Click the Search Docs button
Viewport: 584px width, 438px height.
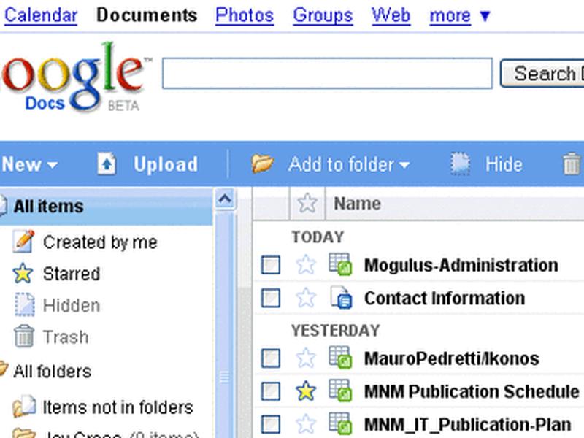[542, 74]
